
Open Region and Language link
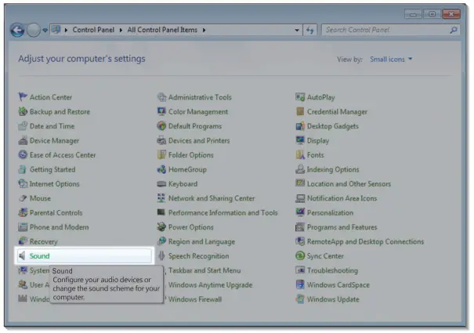point(201,241)
